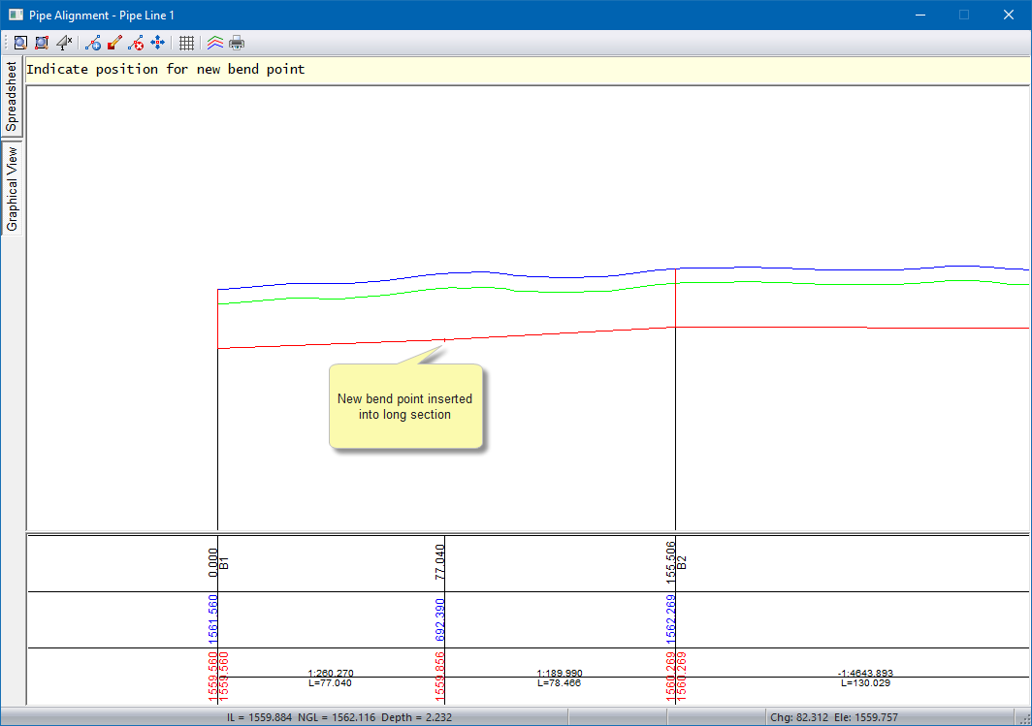Close the Pipe Alignment window

(x=1009, y=15)
